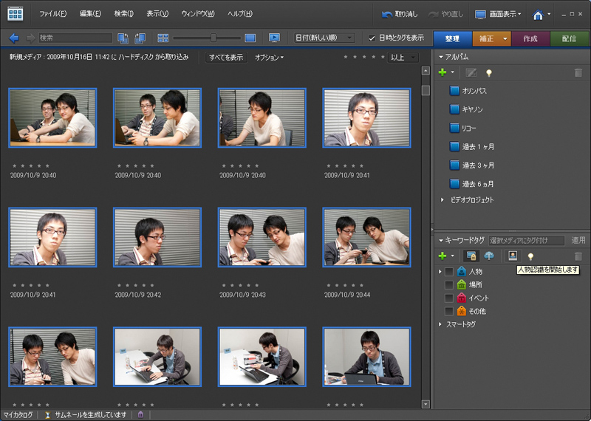591x421 pixels.
Task: Click the 選択メディアにタグ付け input field
Action: [x=527, y=240]
